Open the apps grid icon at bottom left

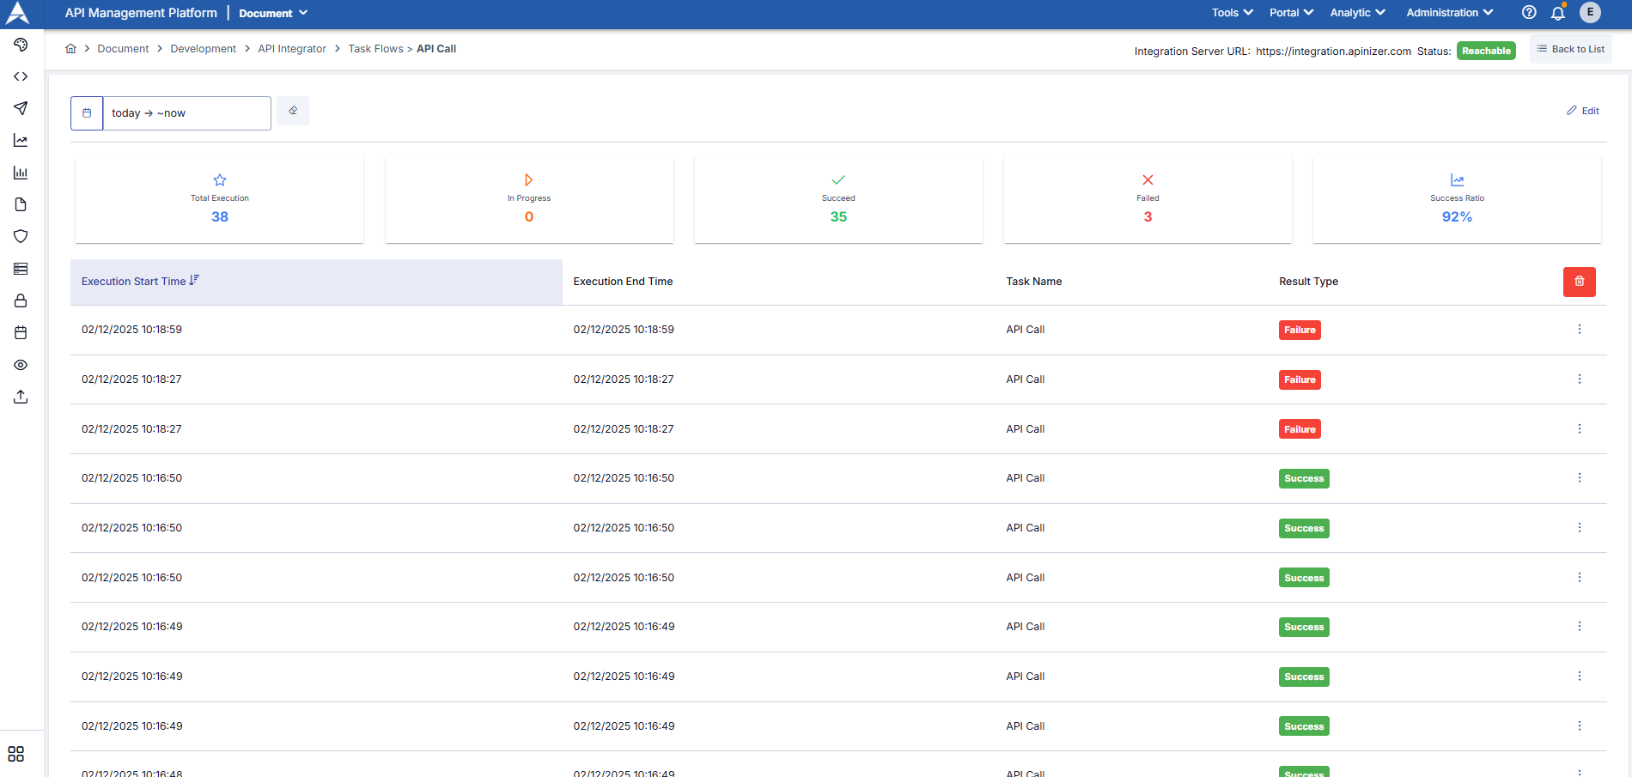pos(16,754)
